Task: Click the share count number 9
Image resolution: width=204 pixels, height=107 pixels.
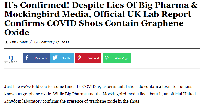Action: [11, 58]
